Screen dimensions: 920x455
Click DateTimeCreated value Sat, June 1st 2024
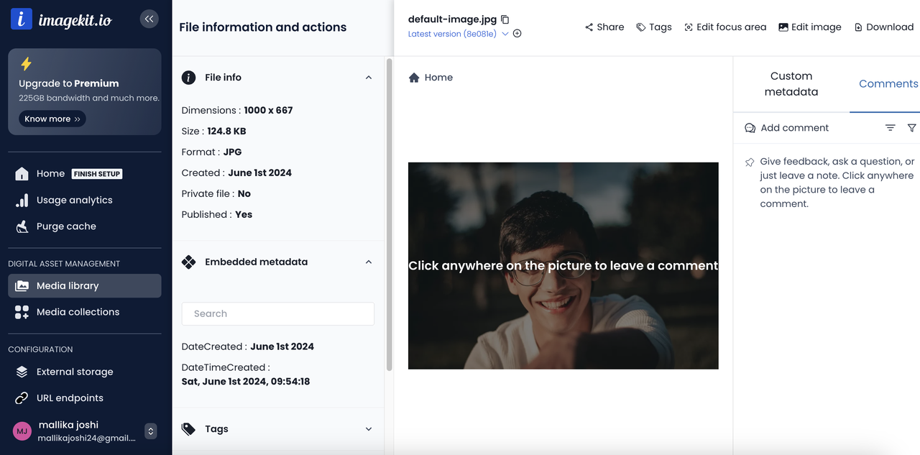(x=246, y=382)
